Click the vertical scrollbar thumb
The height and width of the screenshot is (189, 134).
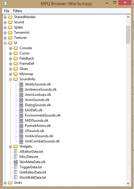[x=128, y=35]
